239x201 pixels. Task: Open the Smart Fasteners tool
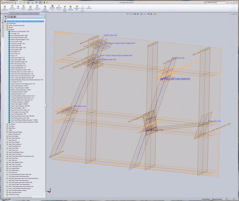pos(30,8)
